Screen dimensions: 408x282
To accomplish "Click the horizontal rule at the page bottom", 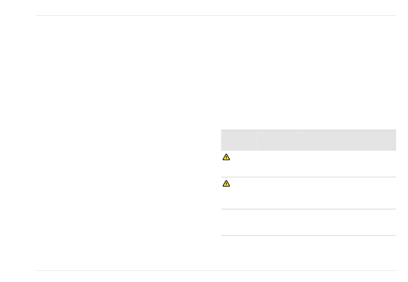I will click(x=216, y=270).
